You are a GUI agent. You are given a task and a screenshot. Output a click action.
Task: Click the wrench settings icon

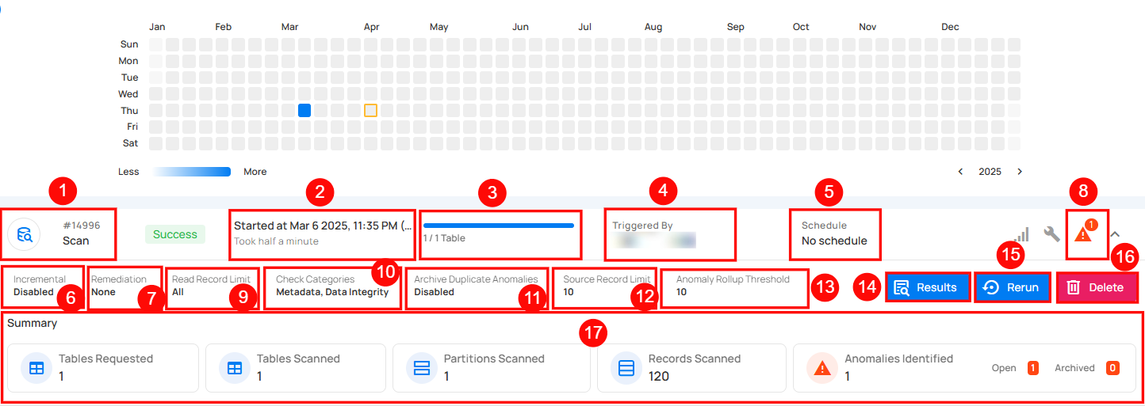coord(1051,234)
